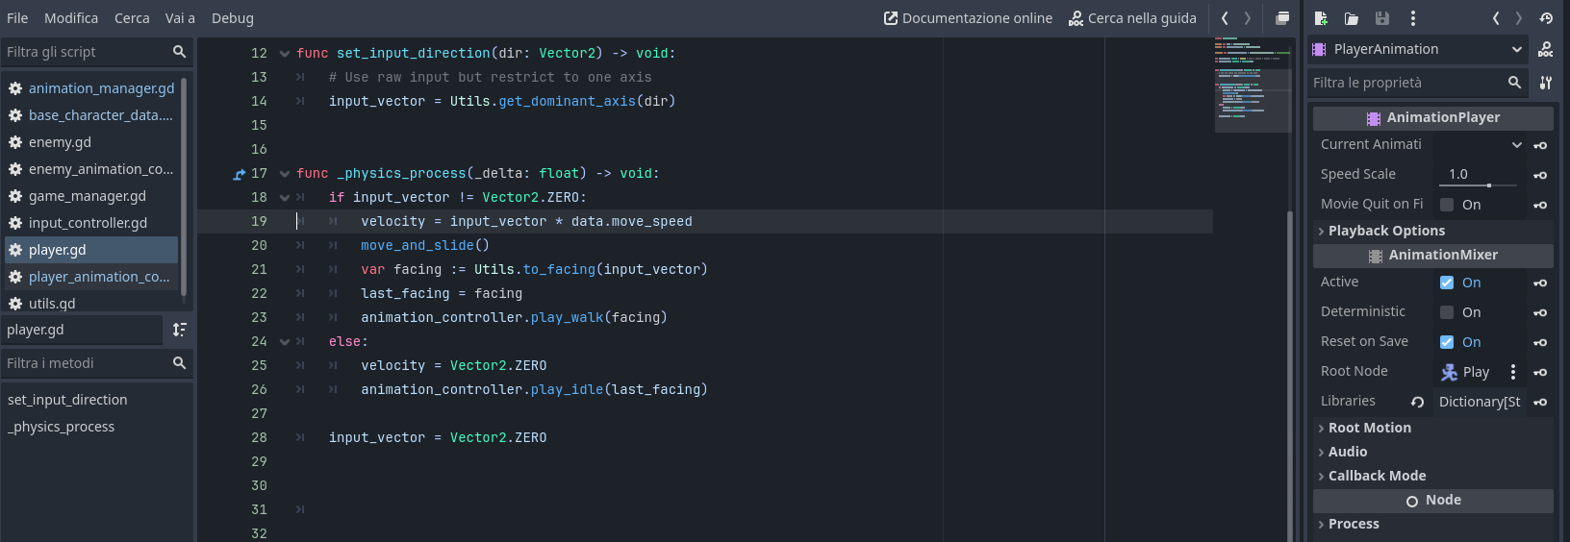Viewport: 1570px width, 542px height.
Task: Enable the Movie Quit on Finish checkbox
Action: click(x=1447, y=205)
